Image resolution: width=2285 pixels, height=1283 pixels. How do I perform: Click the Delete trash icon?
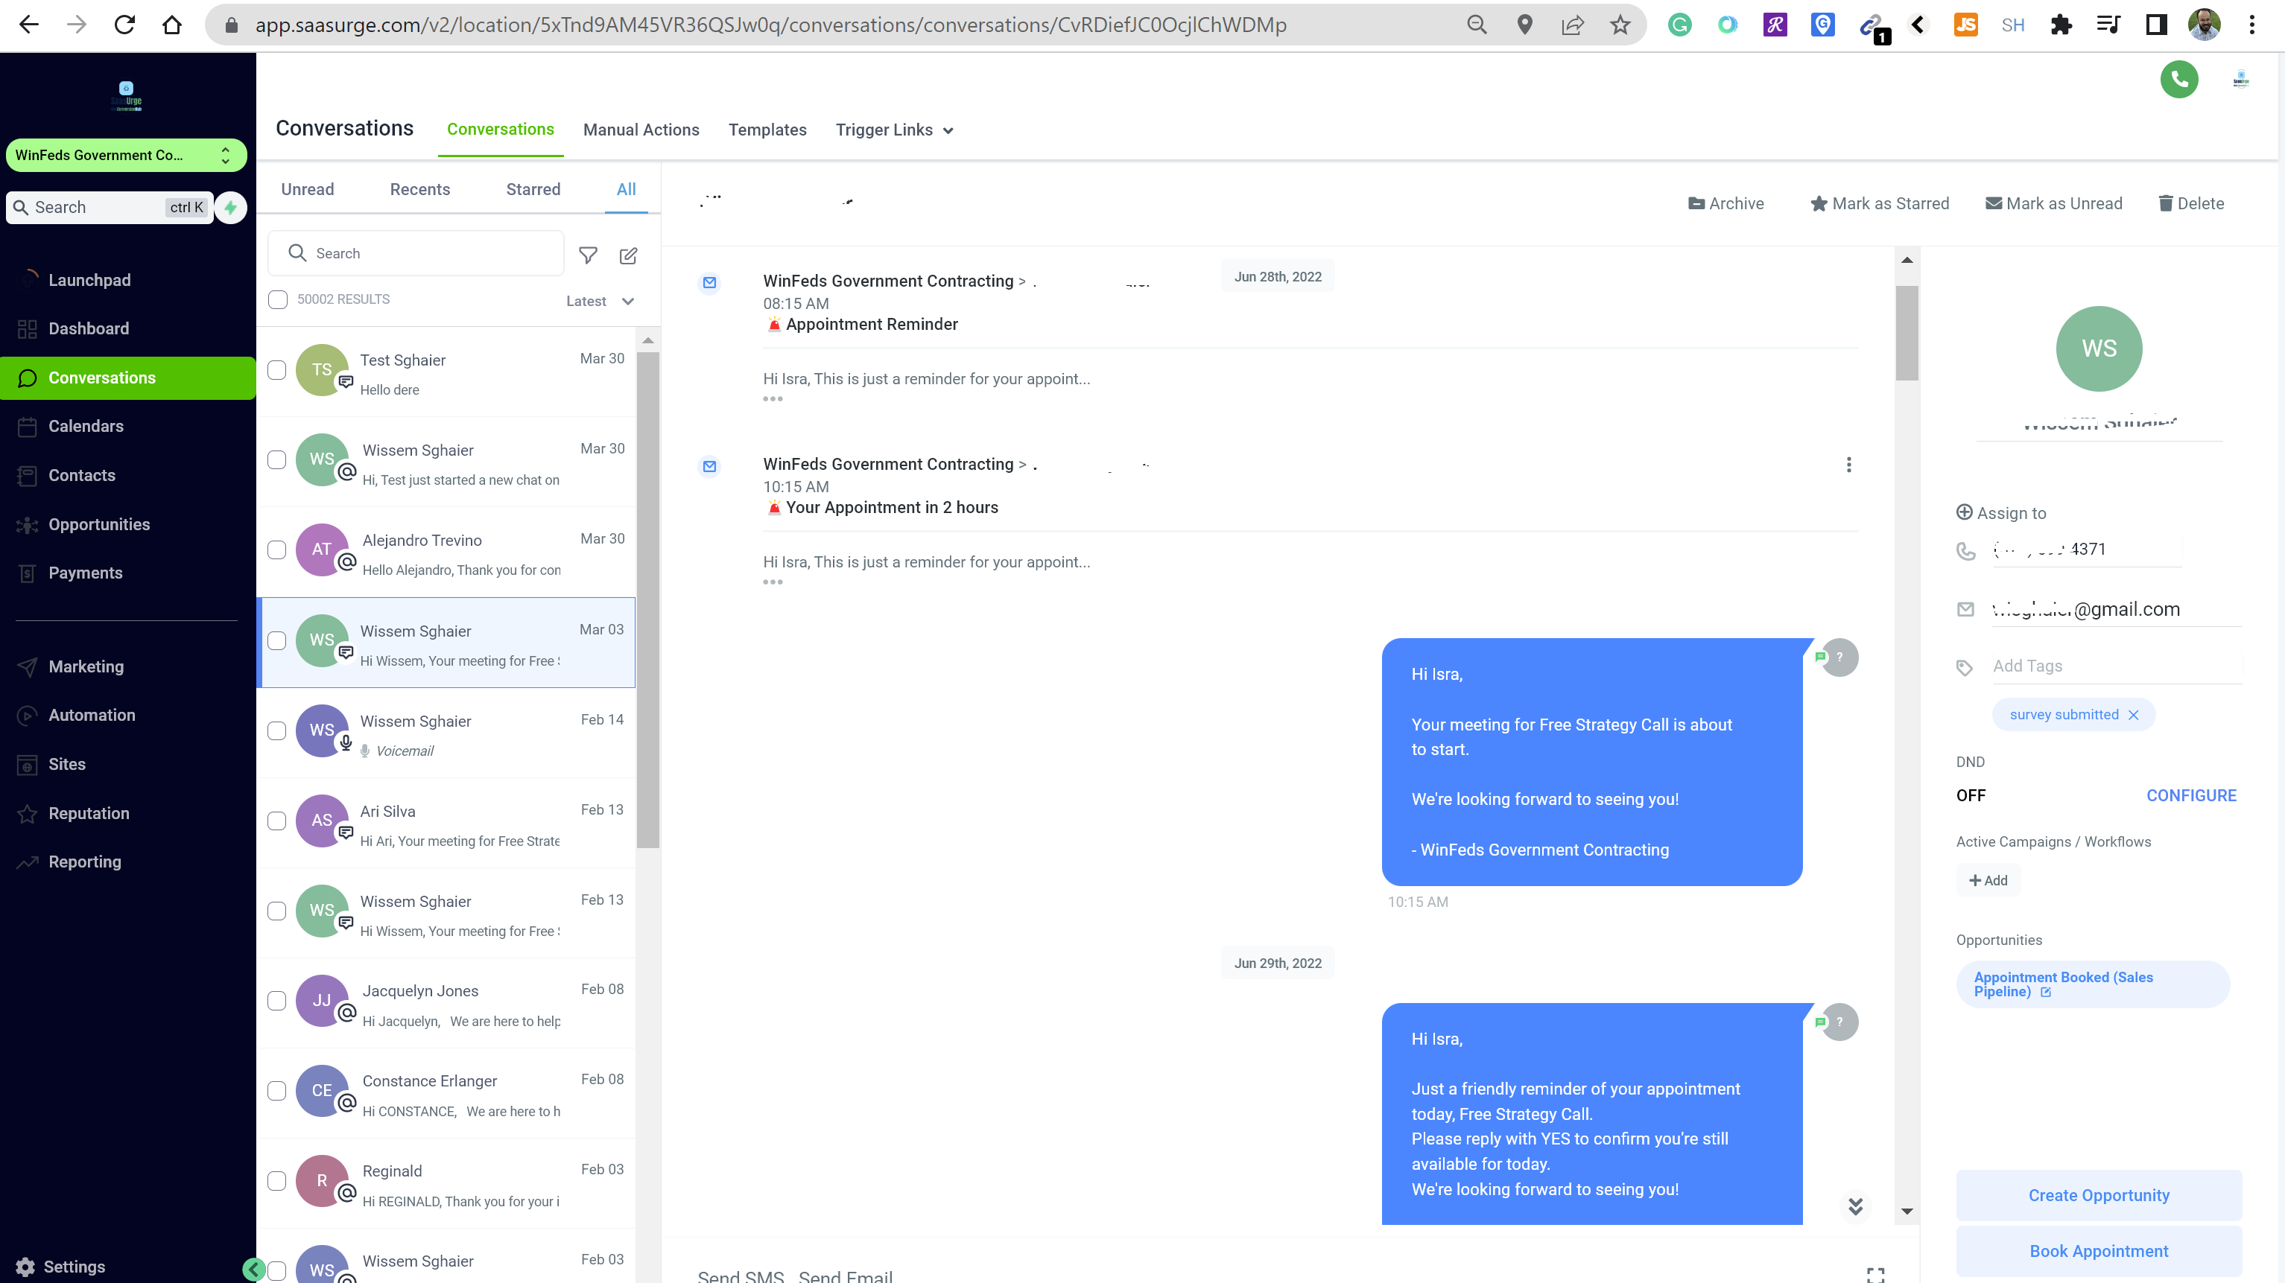point(2165,203)
